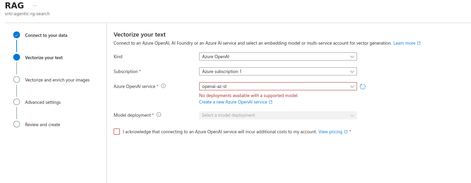
Task: Click the refresh icon beside Azure OpenAI service
Action: 362,87
